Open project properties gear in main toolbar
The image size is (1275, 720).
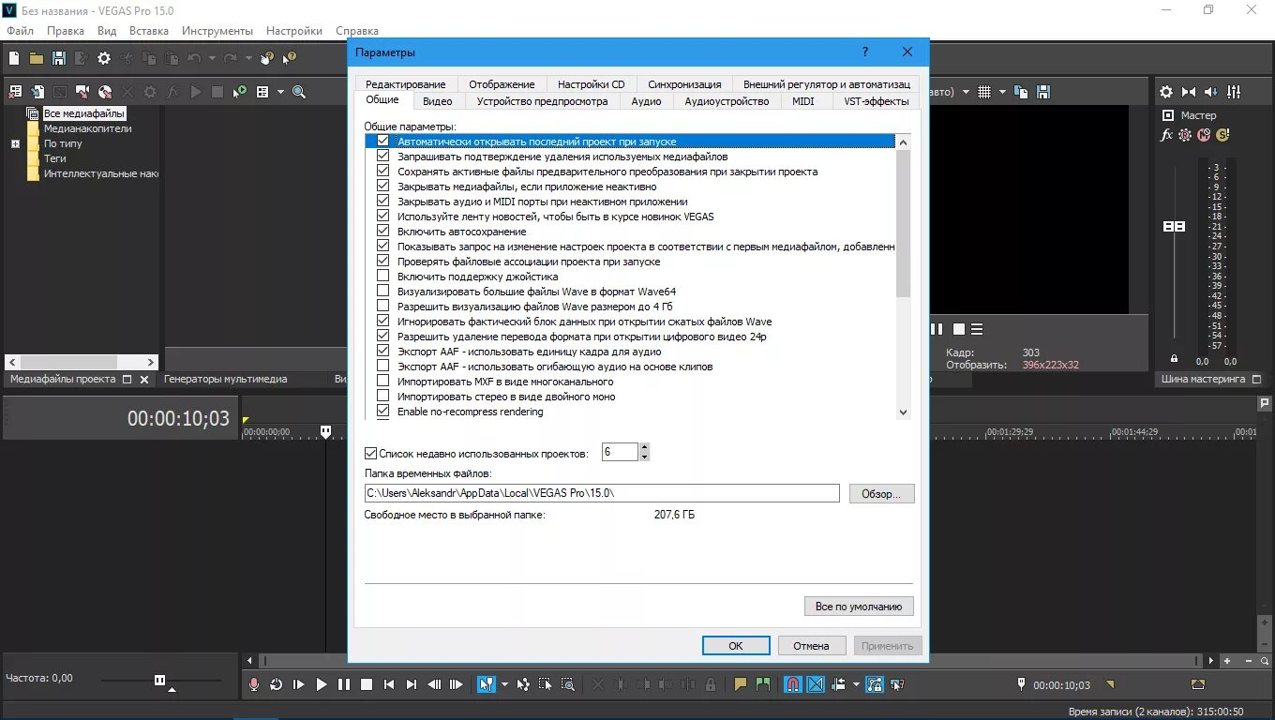click(104, 58)
